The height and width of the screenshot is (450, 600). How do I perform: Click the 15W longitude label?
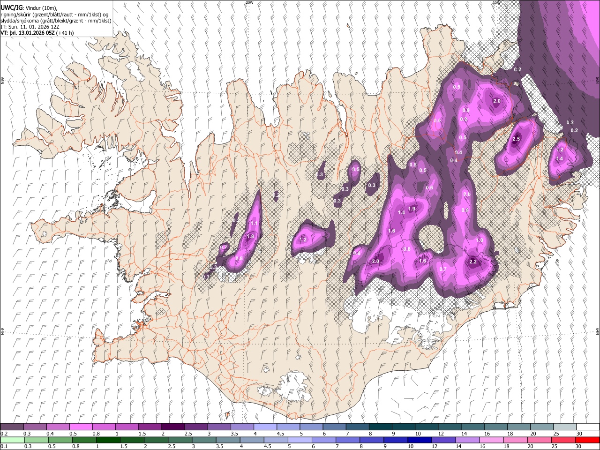click(496, 2)
